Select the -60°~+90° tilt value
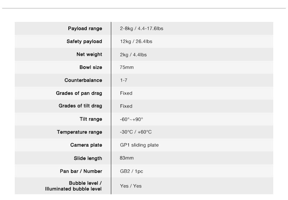 [x=131, y=119]
